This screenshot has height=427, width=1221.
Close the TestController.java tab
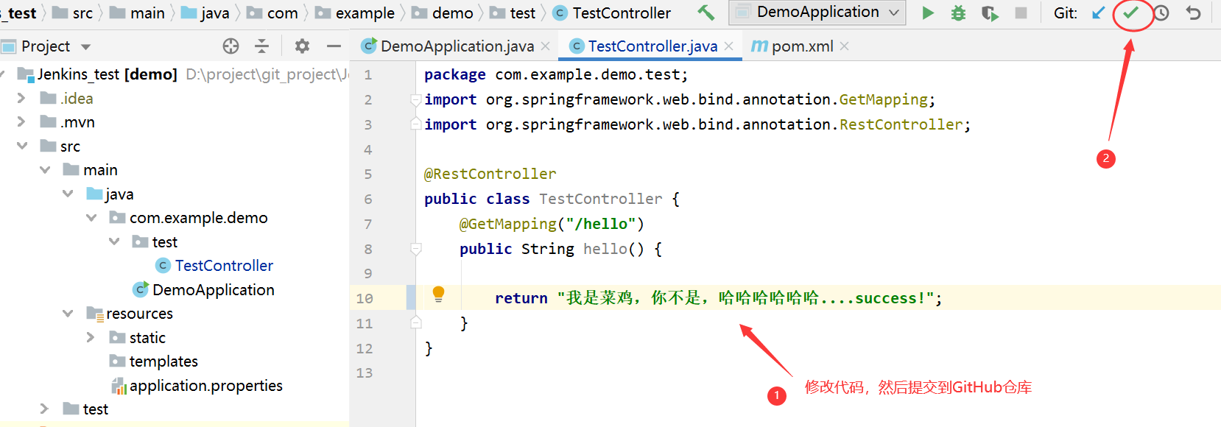[x=728, y=46]
